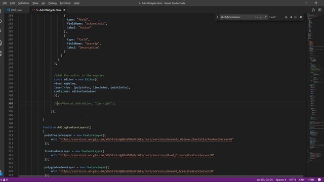Click 'layerInfos: [polyInfos, lineInfos, pointInfos],' line
This screenshot has width=324, height=182.
[92, 87]
